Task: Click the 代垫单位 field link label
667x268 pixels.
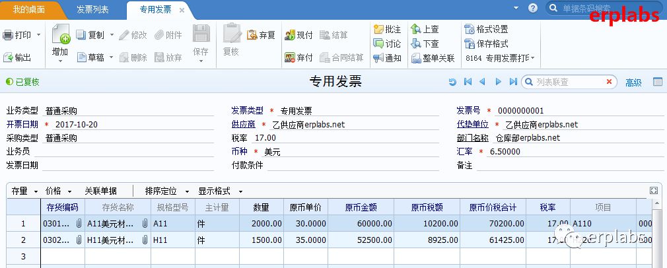Action: (x=472, y=124)
